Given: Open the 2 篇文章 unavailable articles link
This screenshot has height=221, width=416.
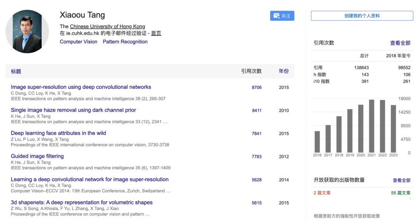Looking at the screenshot, I should [x=322, y=193].
